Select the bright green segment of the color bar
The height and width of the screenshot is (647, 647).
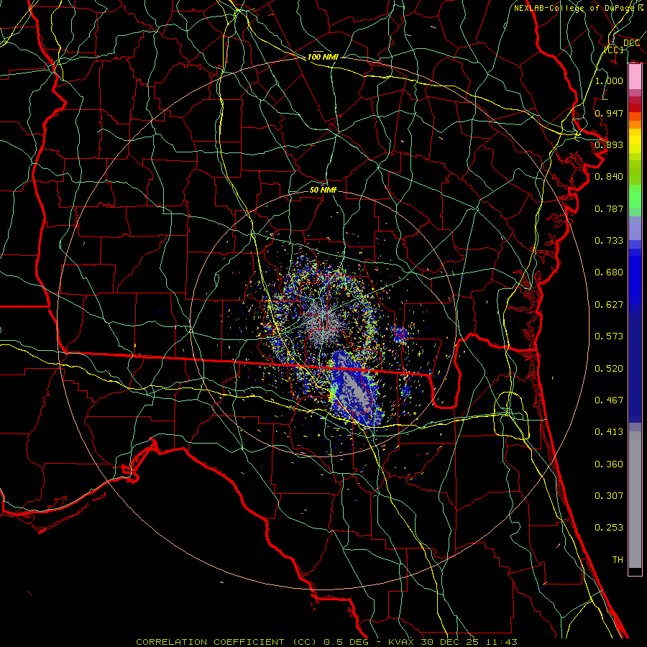tap(635, 196)
